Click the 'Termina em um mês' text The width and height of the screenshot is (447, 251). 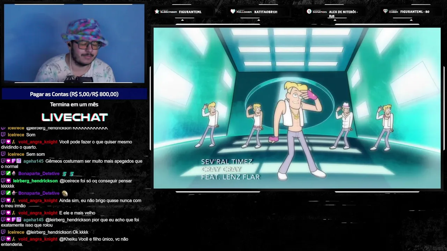[x=74, y=104]
